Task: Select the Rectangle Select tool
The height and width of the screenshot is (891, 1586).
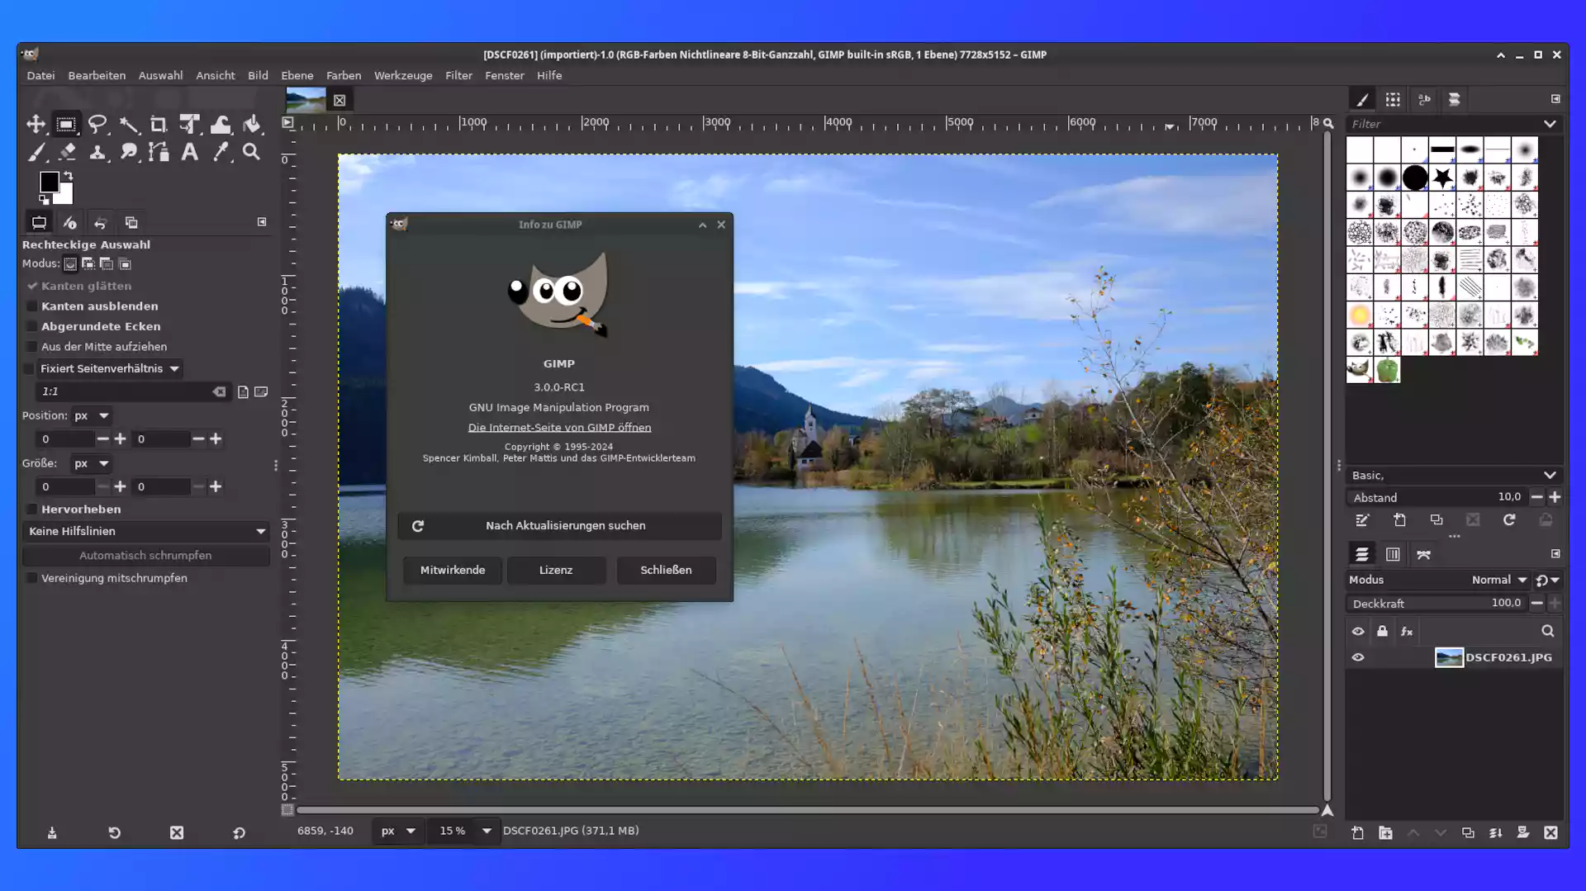Action: 66,125
